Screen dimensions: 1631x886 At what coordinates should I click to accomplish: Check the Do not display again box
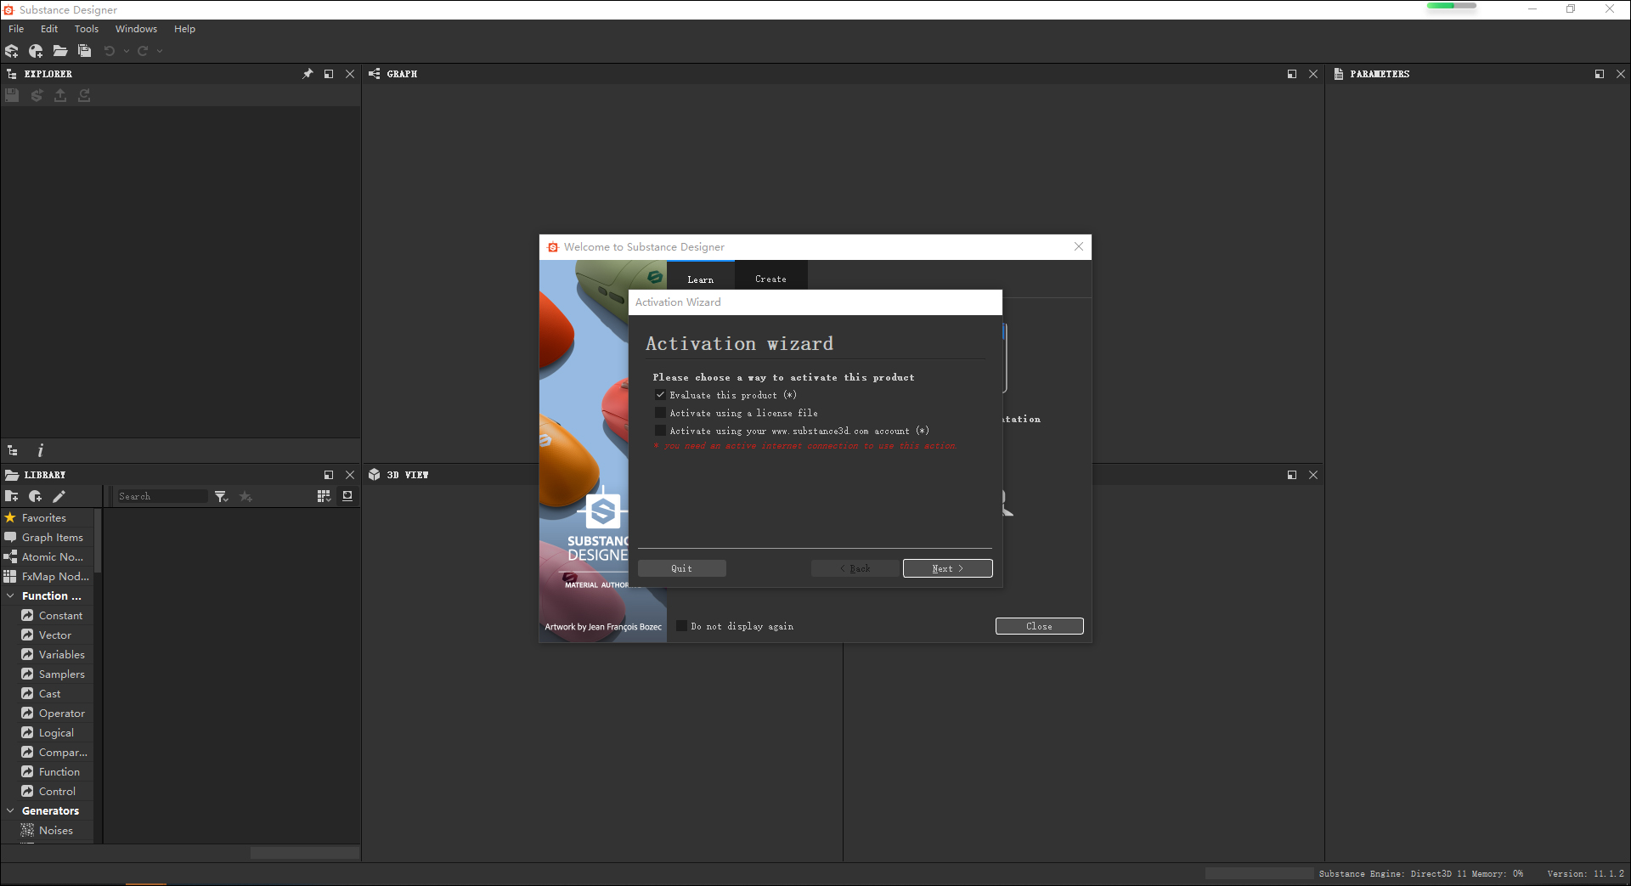click(x=682, y=626)
